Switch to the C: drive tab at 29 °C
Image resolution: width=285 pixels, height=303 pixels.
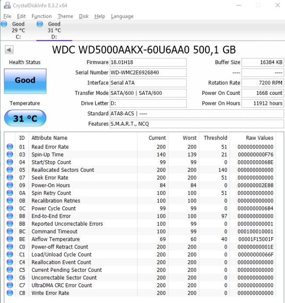point(18,30)
